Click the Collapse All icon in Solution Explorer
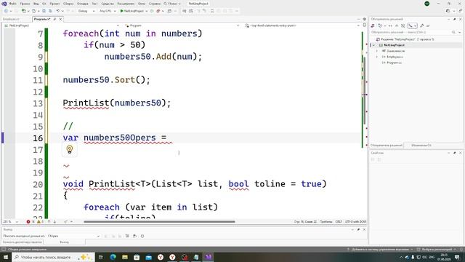465x262 pixels. (x=397, y=26)
